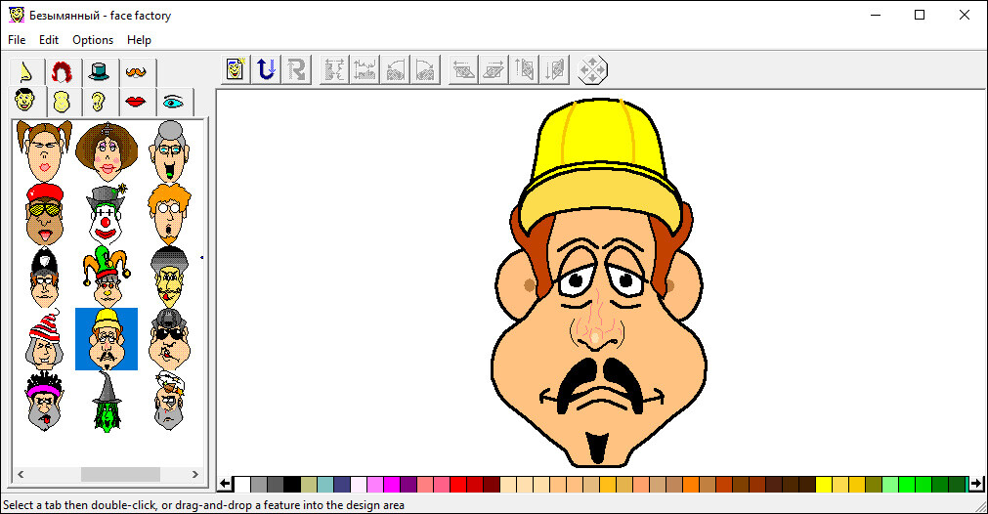Open the Eye features tab

[x=173, y=102]
